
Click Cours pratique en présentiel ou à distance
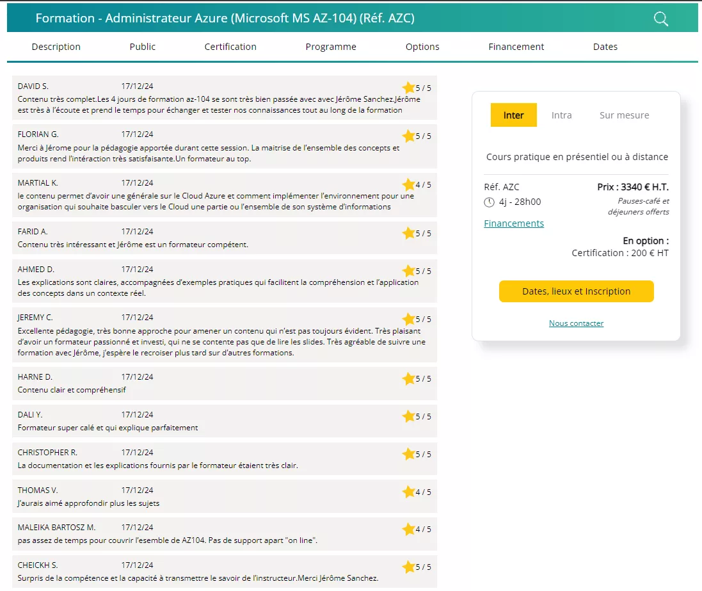[x=577, y=157]
